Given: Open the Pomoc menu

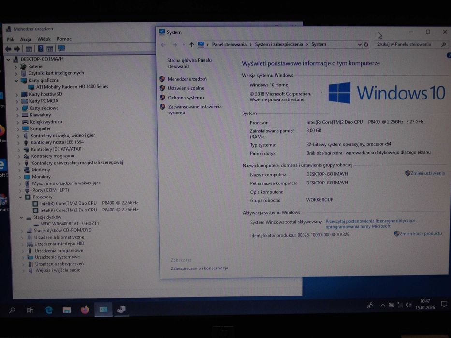Looking at the screenshot, I should 64,39.
